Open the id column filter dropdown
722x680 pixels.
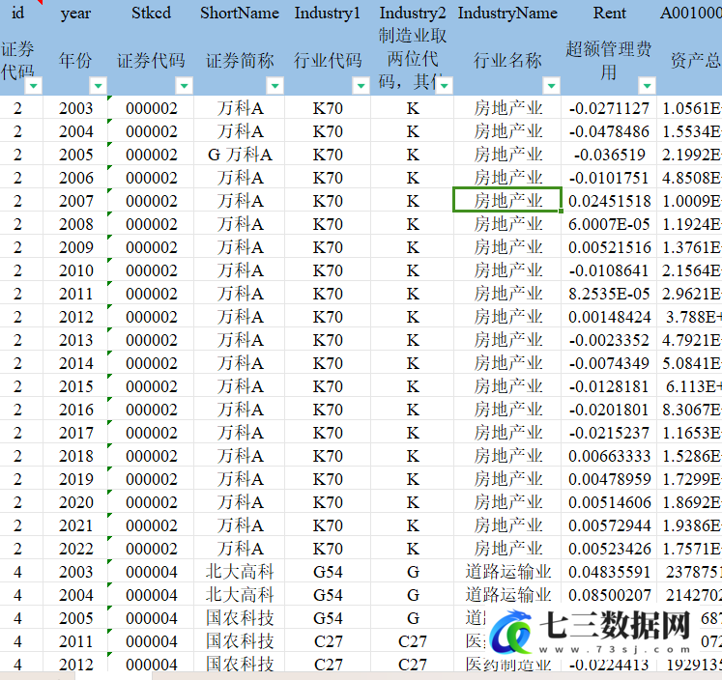[x=33, y=86]
